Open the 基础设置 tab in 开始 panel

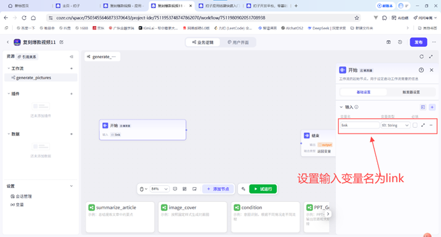pyautogui.click(x=363, y=92)
